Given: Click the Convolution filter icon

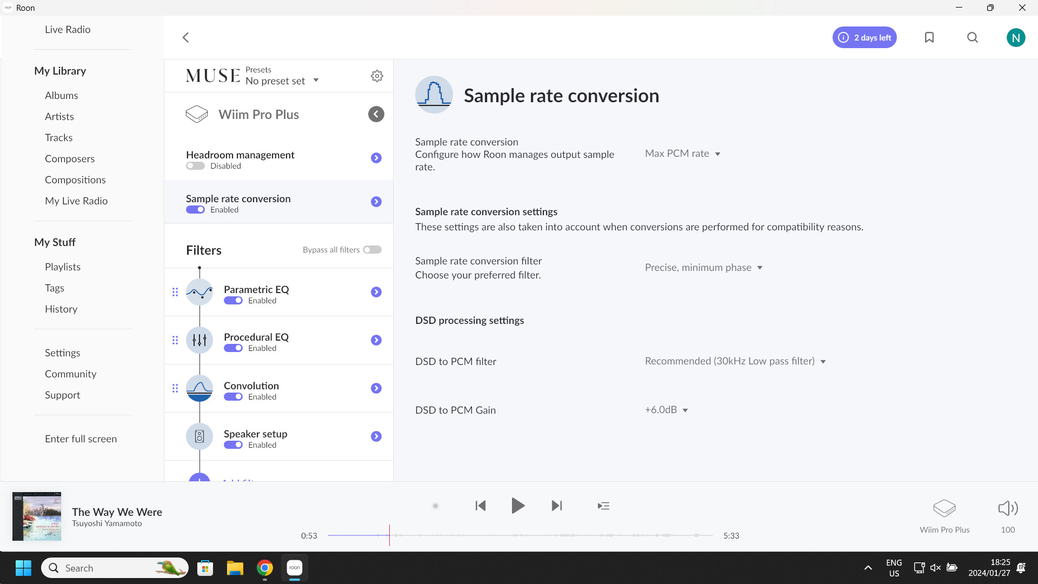Looking at the screenshot, I should pyautogui.click(x=199, y=388).
